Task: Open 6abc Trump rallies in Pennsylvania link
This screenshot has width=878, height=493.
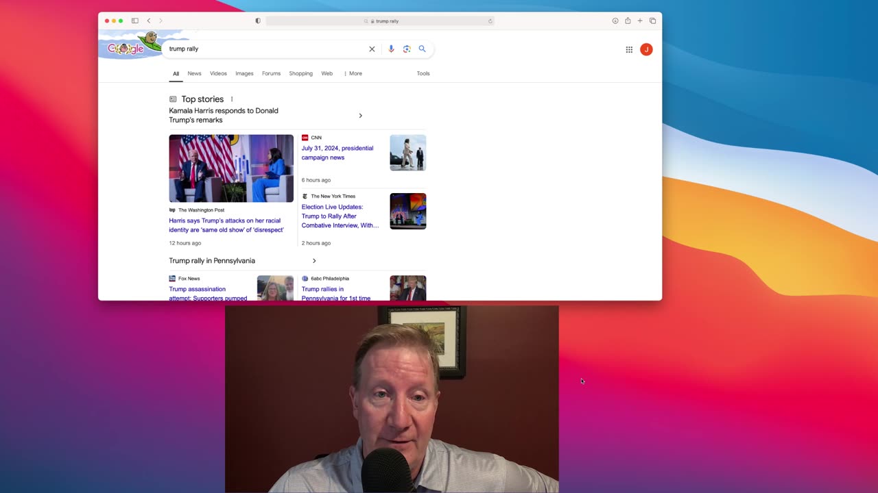Action: pyautogui.click(x=336, y=294)
